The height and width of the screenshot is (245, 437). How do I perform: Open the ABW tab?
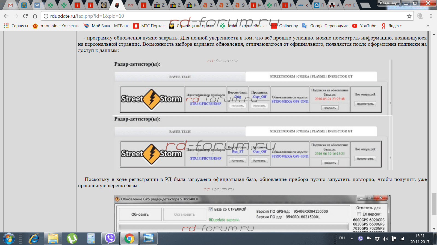[303, 5]
